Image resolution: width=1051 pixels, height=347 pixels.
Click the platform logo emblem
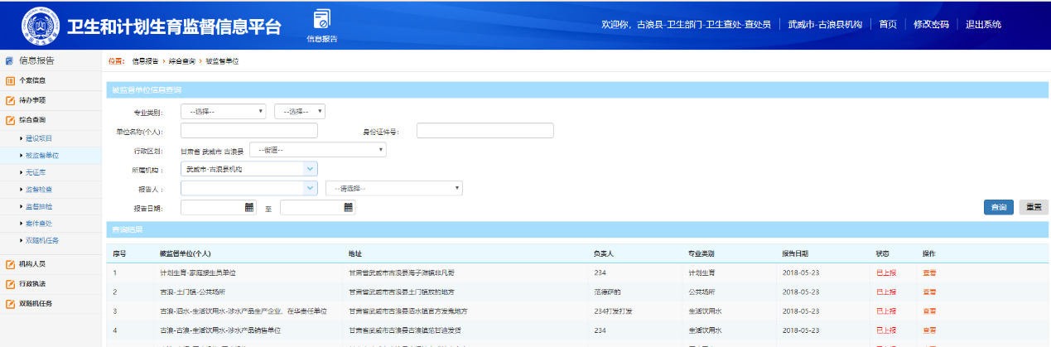(40, 26)
